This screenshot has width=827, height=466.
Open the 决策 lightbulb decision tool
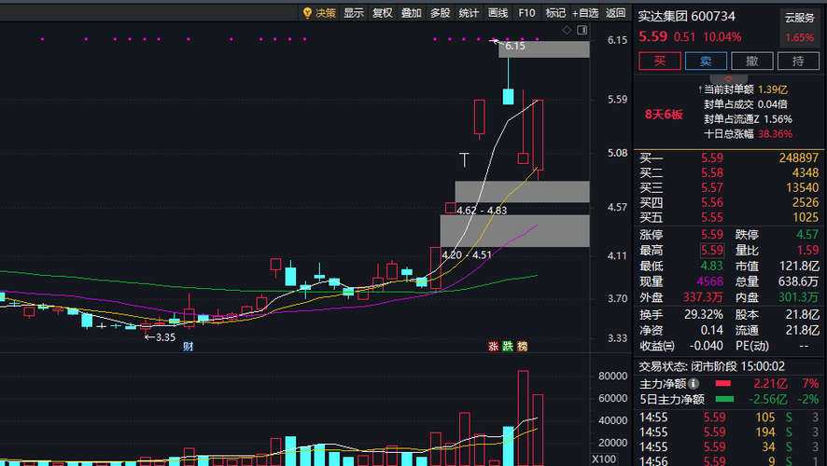(x=319, y=13)
